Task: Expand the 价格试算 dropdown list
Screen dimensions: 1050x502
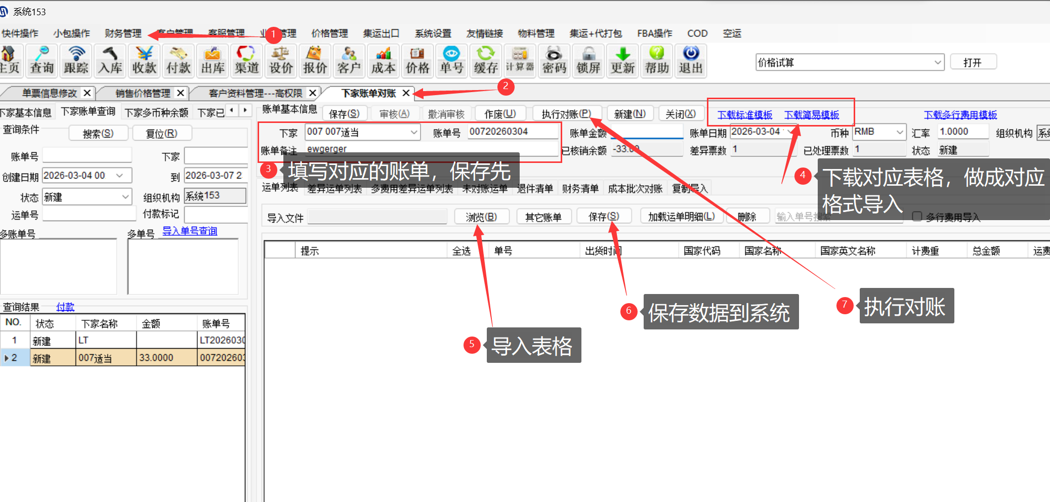Action: coord(937,62)
